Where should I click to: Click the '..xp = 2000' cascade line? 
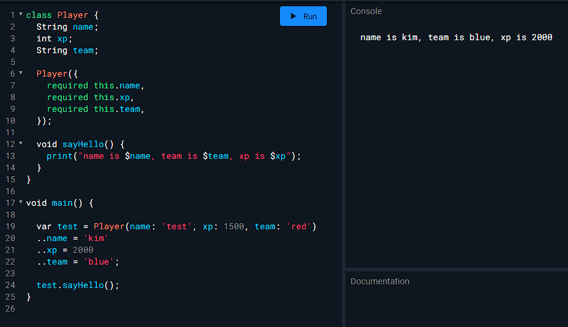(x=65, y=250)
